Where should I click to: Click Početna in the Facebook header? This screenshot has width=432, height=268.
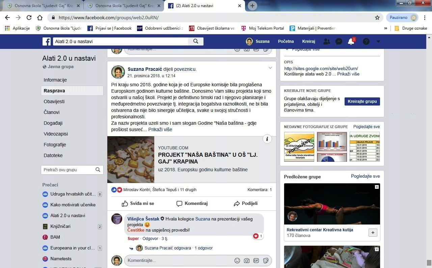click(286, 41)
